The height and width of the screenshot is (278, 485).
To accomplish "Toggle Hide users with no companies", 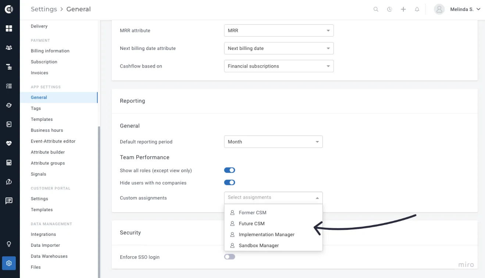I will [x=229, y=183].
